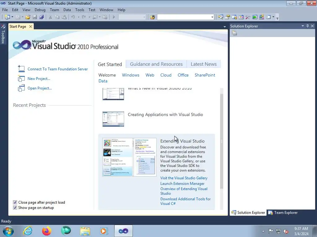Open the File menu
317x237 pixels.
click(5, 10)
